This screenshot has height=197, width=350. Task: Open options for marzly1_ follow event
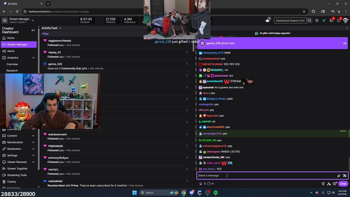click(187, 169)
